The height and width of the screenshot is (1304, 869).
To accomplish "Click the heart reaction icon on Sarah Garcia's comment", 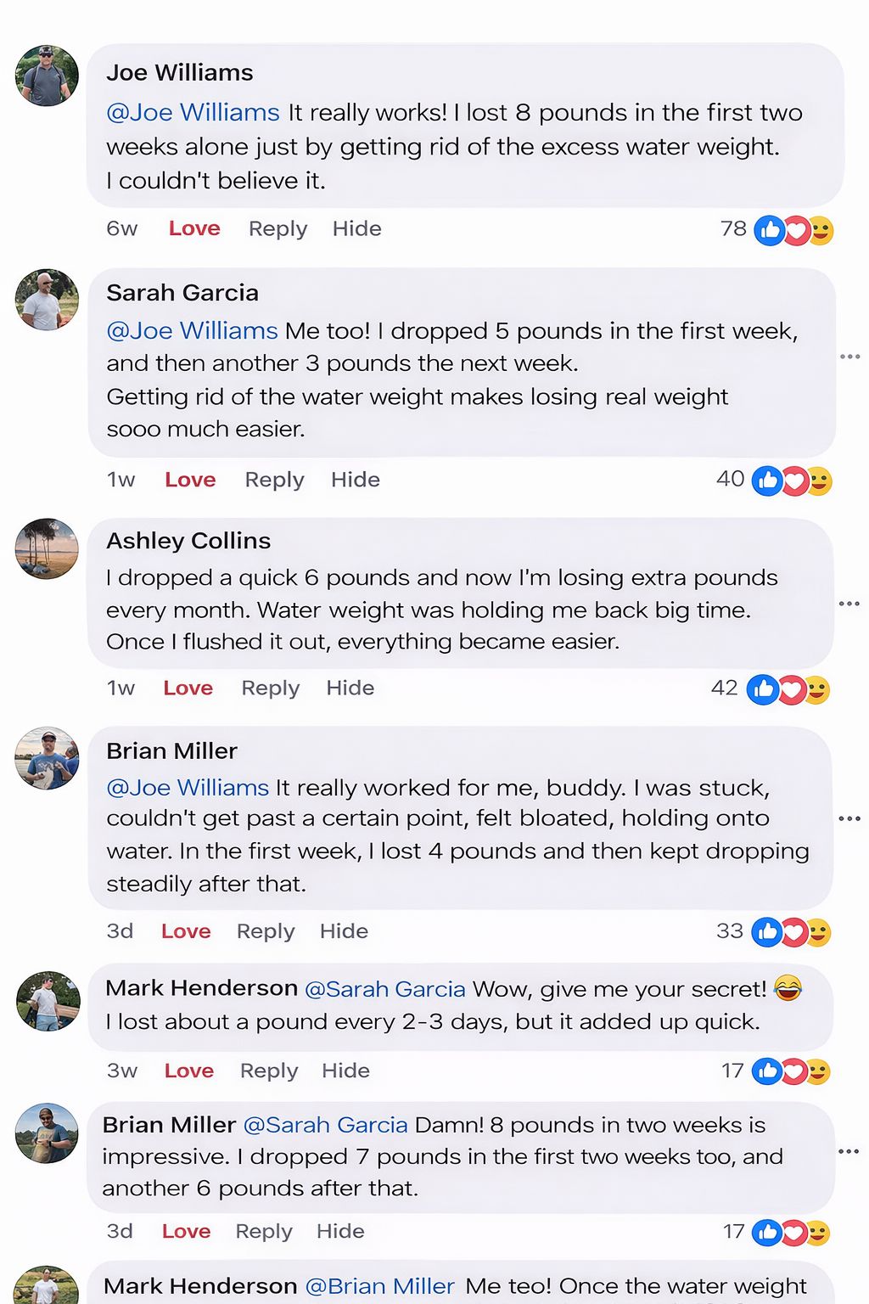I will pos(794,481).
